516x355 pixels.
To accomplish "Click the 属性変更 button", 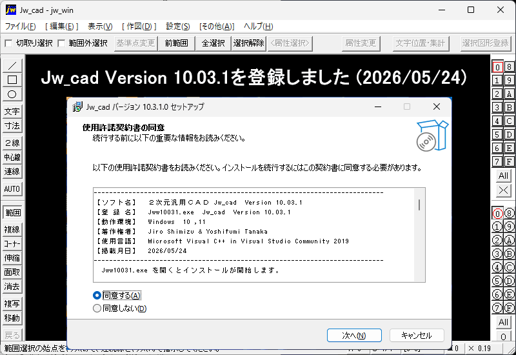I will 361,43.
